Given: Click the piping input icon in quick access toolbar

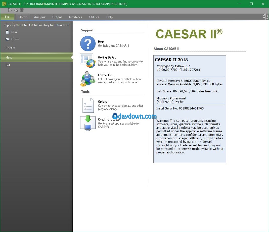Looking at the screenshot, I should pos(10,10).
